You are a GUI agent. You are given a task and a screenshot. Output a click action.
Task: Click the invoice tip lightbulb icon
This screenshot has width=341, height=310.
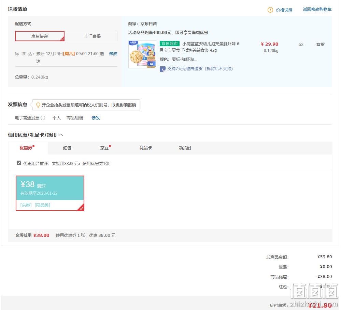[38, 105]
